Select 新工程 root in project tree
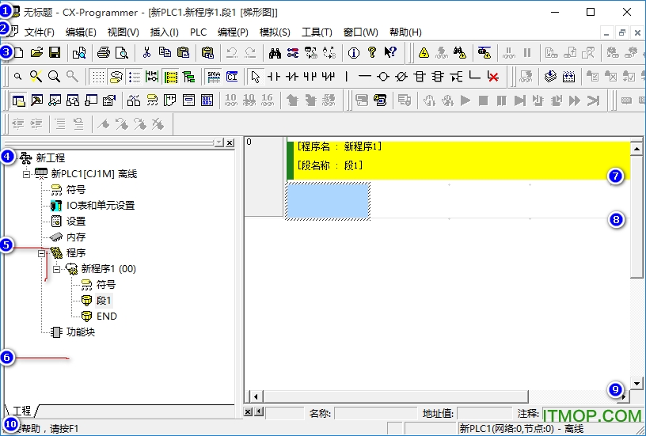The image size is (646, 436). pyautogui.click(x=50, y=157)
